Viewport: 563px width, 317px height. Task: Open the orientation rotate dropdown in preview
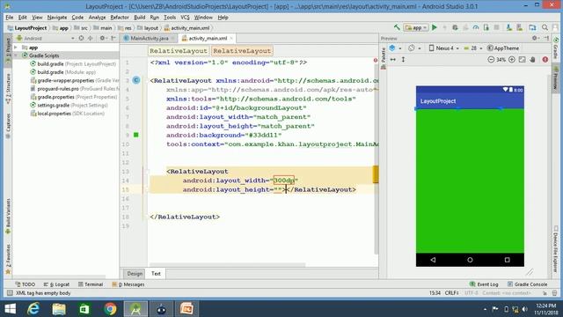[x=414, y=48]
